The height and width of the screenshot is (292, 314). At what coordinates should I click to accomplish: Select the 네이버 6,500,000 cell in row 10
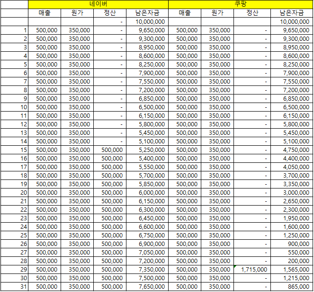pyautogui.click(x=147, y=107)
